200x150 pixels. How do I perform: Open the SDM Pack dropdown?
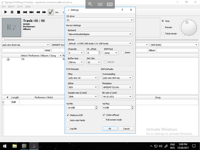click(x=111, y=53)
